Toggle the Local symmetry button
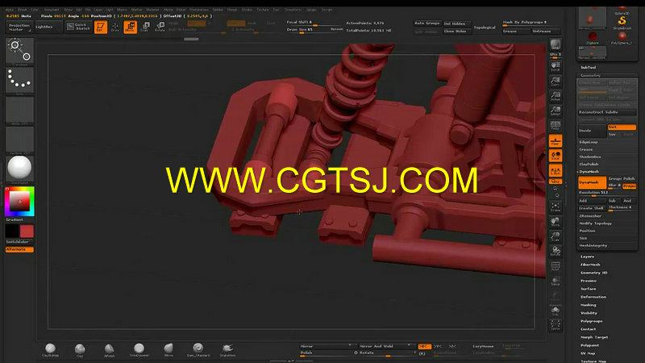Viewport: 645px width, 363px height. tap(556, 156)
